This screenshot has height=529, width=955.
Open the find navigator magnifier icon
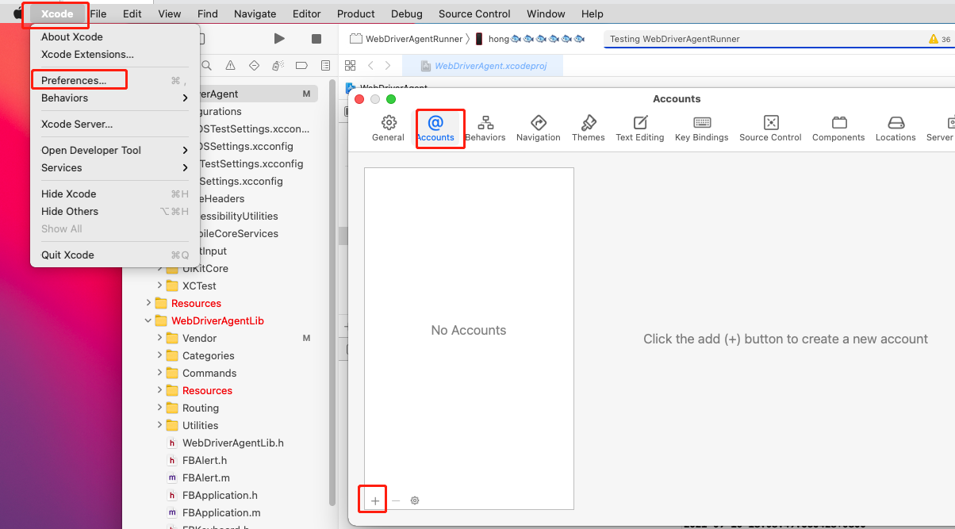coord(206,66)
